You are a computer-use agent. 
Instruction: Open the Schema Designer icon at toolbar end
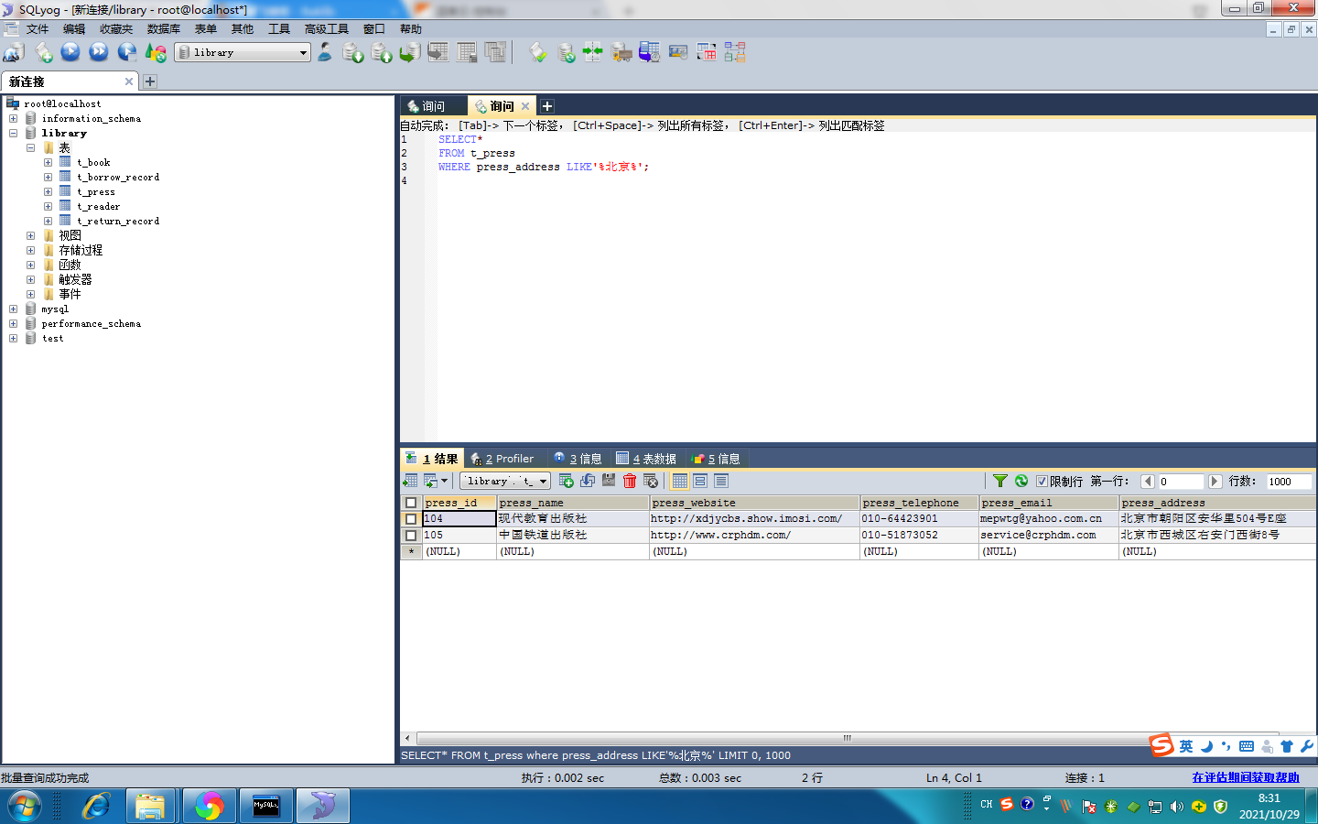pyautogui.click(x=735, y=52)
